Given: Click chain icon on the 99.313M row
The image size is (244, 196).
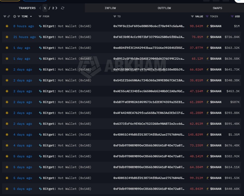Looking at the screenshot, I should pyautogui.click(x=7, y=178).
